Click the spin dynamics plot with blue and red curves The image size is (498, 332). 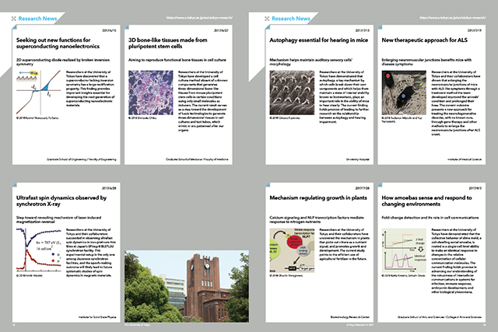tap(38, 250)
